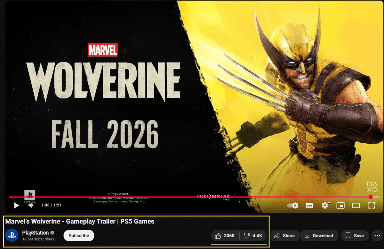Like the video showing 306K likes

[x=225, y=236]
